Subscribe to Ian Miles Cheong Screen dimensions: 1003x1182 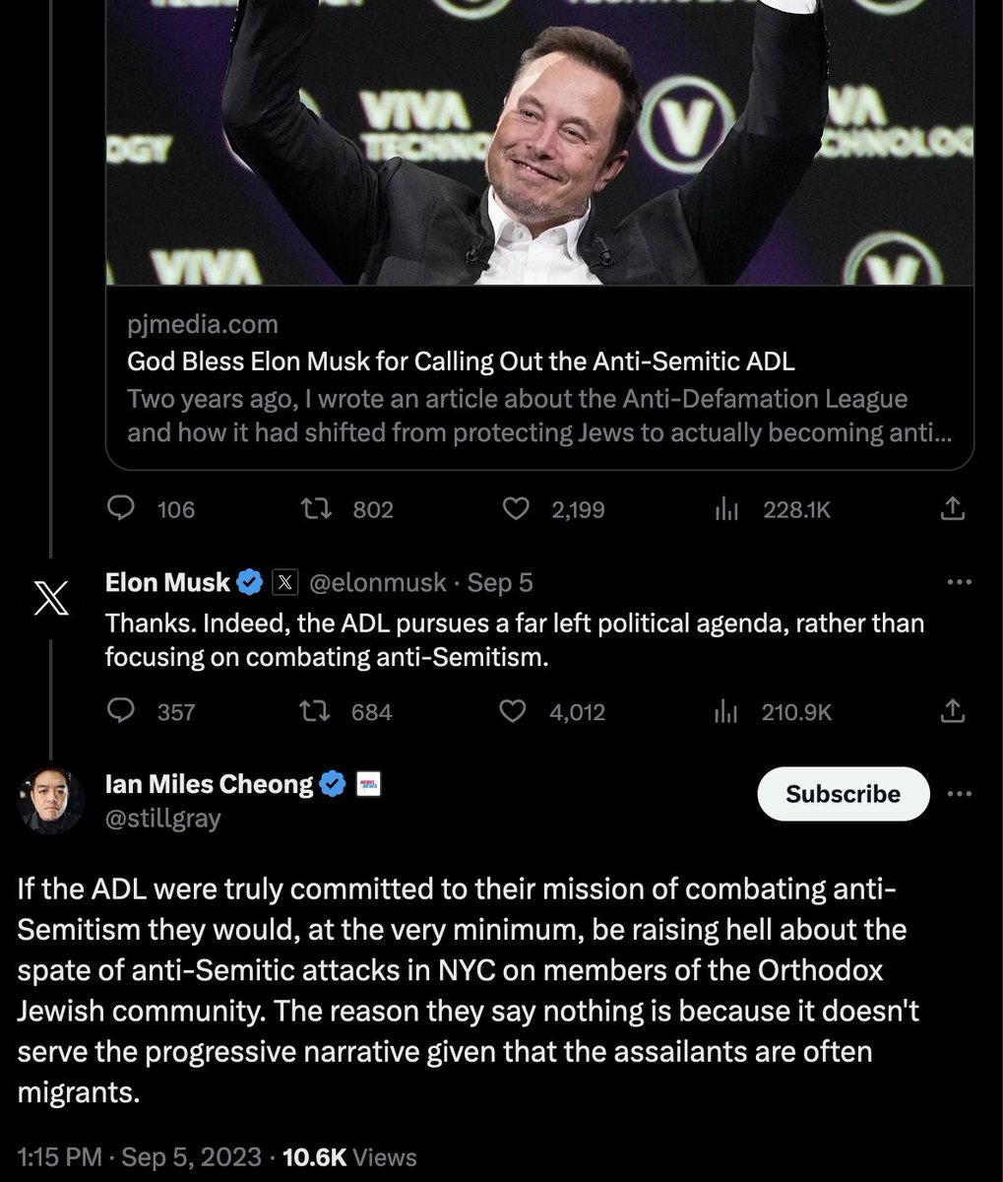(843, 794)
